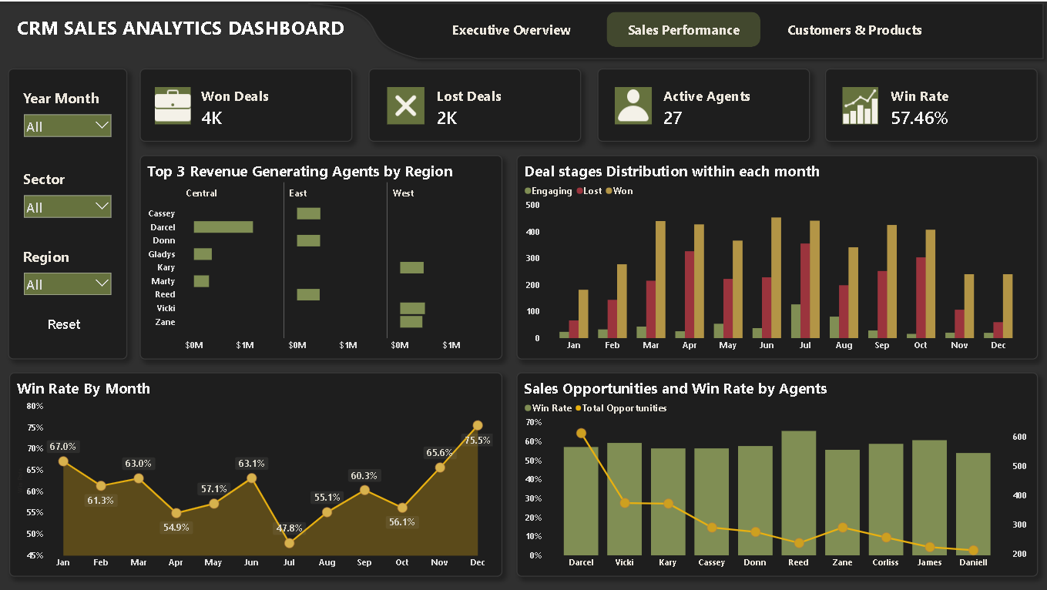Click the Active Agents person icon
This screenshot has width=1047, height=590.
(633, 106)
